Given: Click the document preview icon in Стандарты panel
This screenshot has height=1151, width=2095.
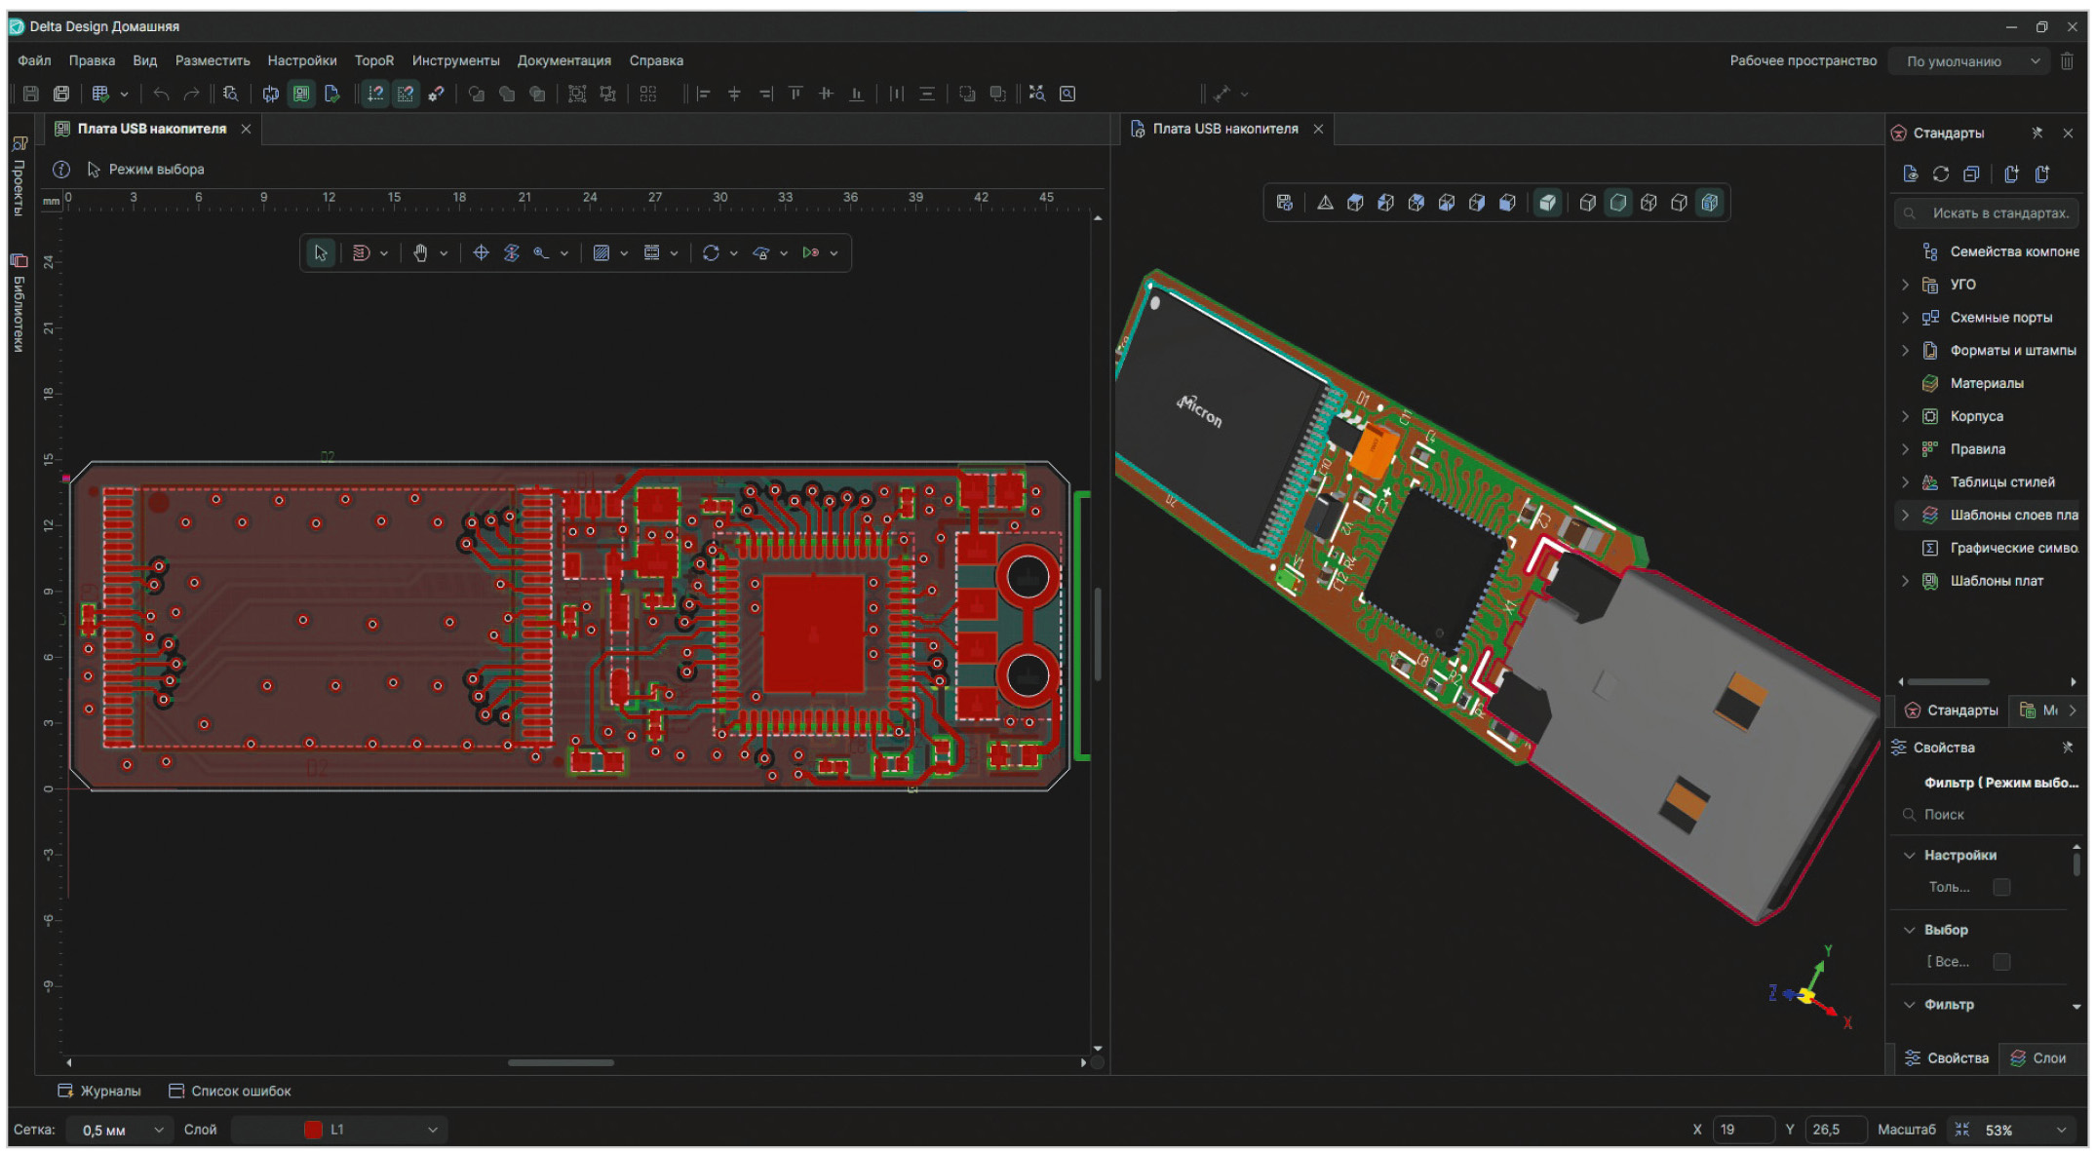Looking at the screenshot, I should point(1911,174).
